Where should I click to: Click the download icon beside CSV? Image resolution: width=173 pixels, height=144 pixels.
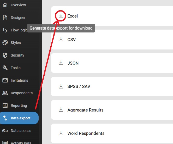point(61,39)
